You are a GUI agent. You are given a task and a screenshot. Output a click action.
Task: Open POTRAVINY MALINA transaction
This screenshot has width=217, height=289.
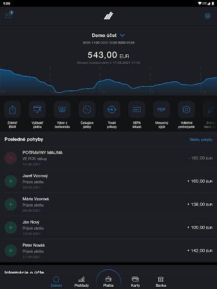point(108,158)
